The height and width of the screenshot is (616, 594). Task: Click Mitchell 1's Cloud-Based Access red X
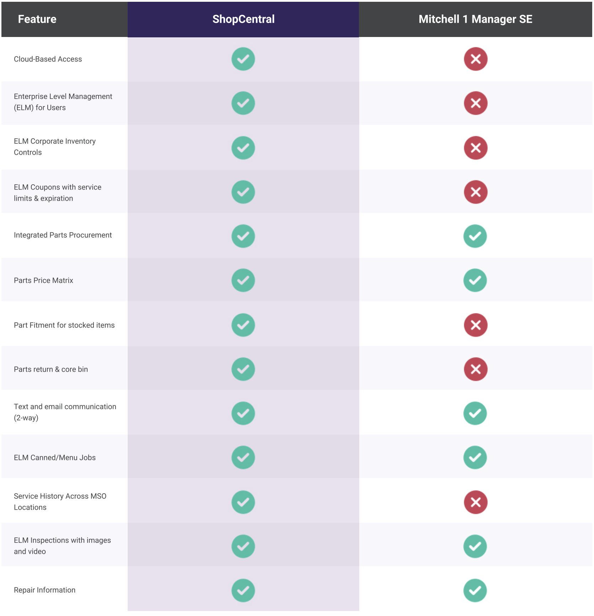(475, 59)
